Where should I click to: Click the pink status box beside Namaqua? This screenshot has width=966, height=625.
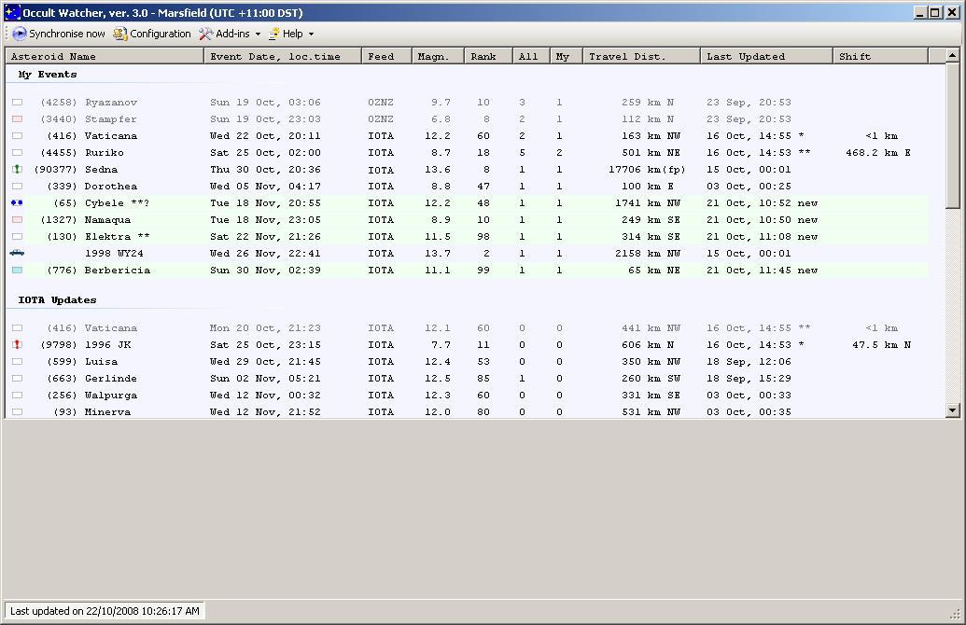tap(17, 220)
